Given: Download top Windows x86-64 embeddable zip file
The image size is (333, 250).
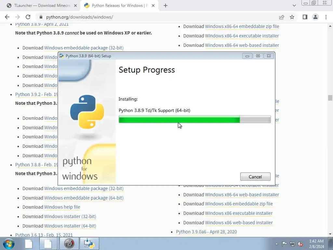Looking at the screenshot, I should tap(242, 26).
